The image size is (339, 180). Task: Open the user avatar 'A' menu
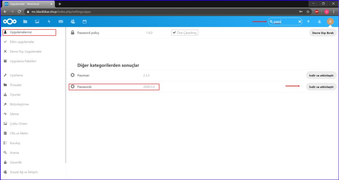pos(330,22)
